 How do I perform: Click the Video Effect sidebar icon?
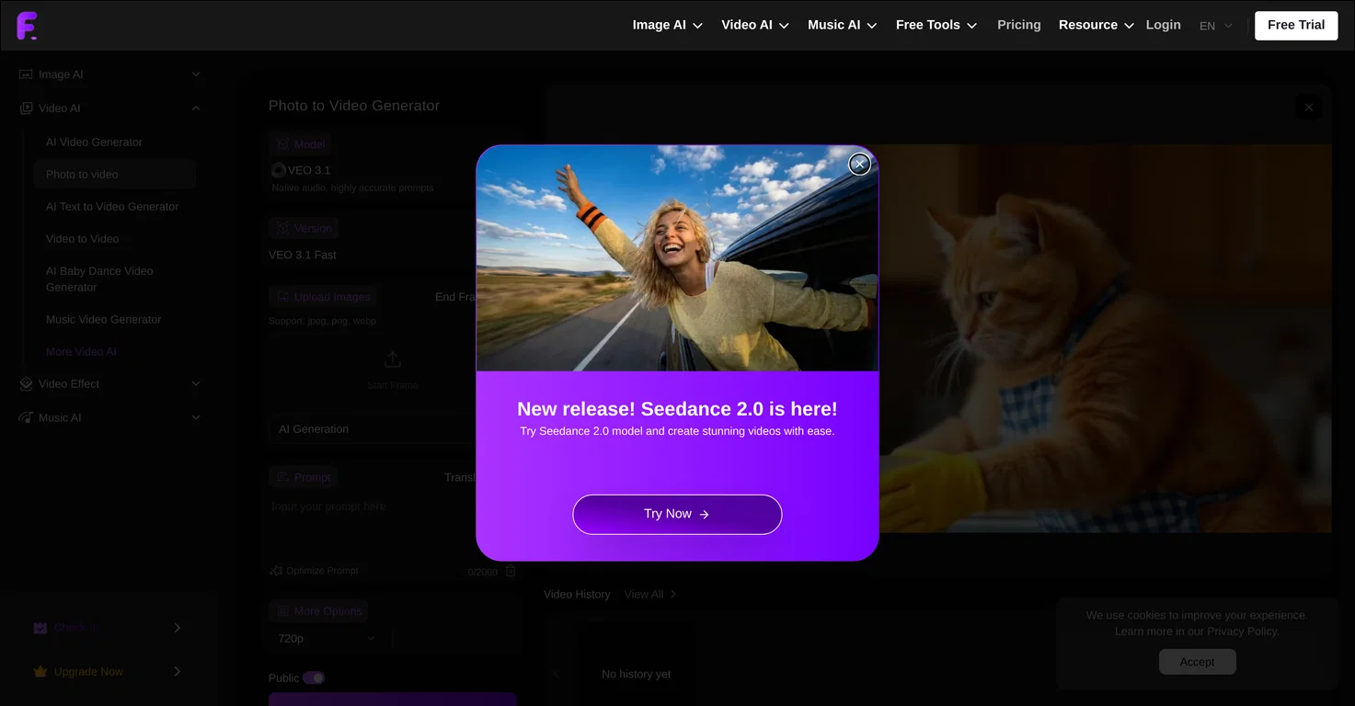pyautogui.click(x=27, y=384)
